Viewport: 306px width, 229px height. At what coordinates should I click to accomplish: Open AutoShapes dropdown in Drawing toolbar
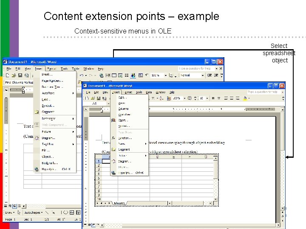pos(34,212)
